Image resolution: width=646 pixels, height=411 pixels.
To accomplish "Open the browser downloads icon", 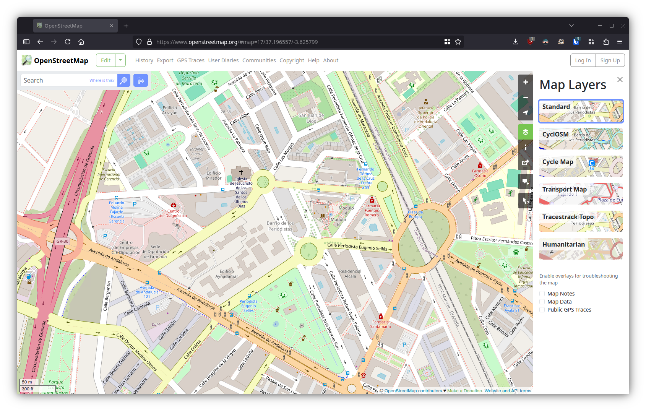I will (x=515, y=42).
